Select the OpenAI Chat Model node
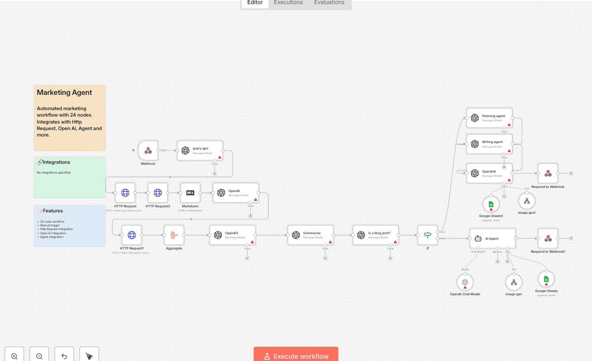This screenshot has width=592, height=361. [x=465, y=282]
